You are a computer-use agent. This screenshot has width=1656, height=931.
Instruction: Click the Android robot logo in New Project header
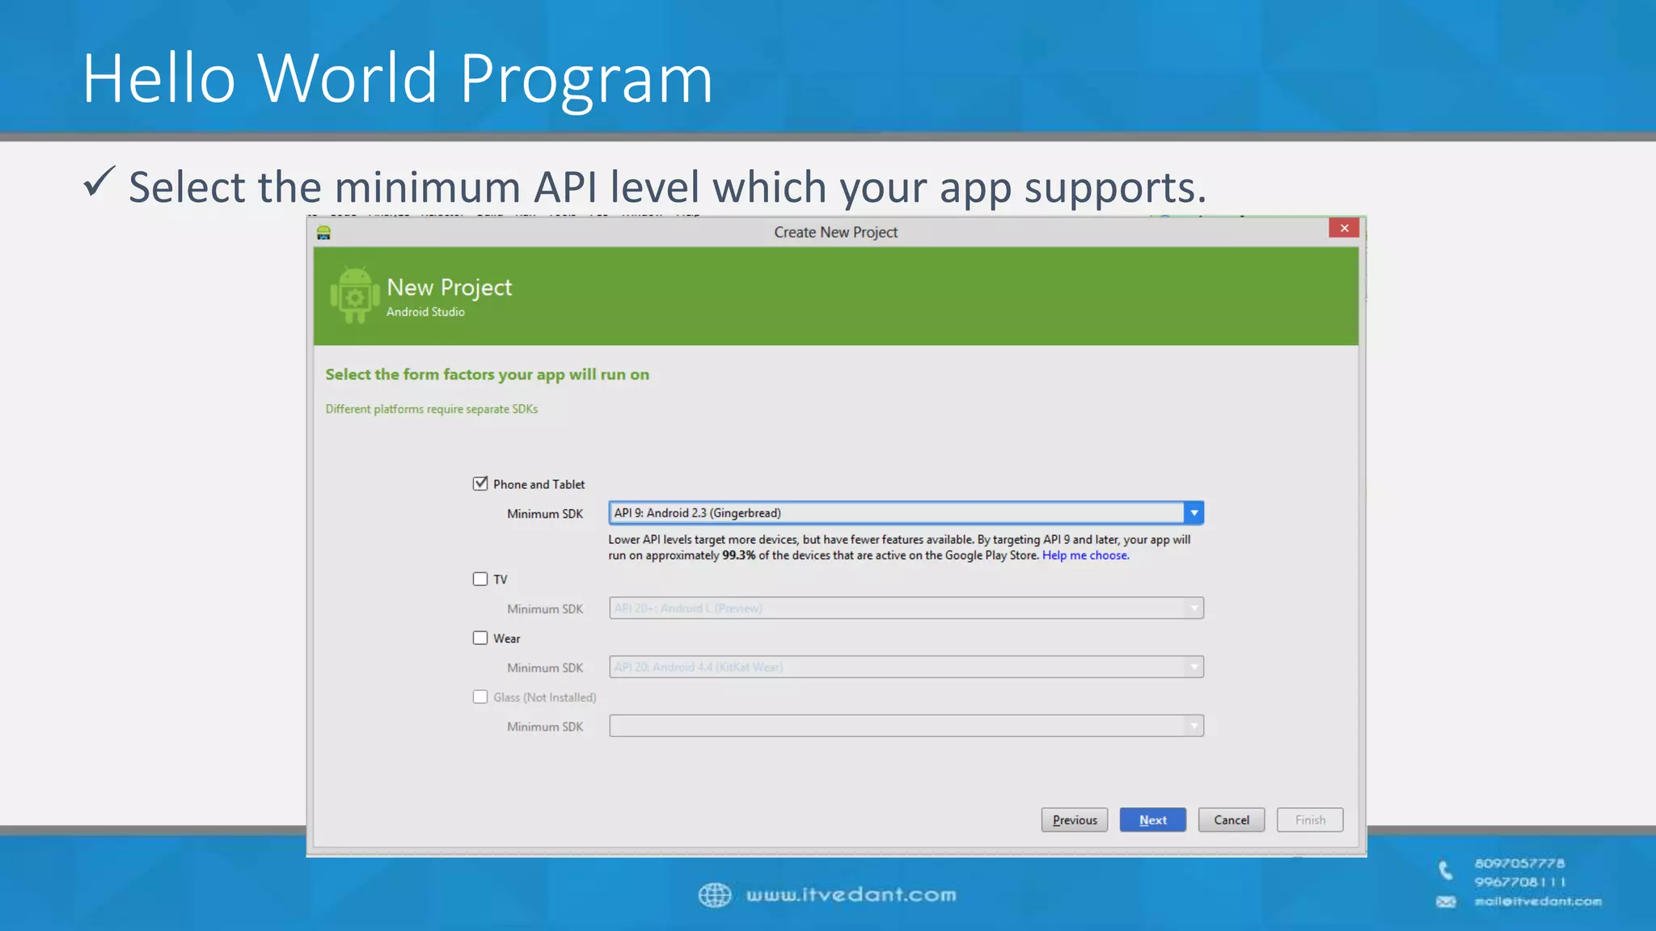tap(354, 295)
